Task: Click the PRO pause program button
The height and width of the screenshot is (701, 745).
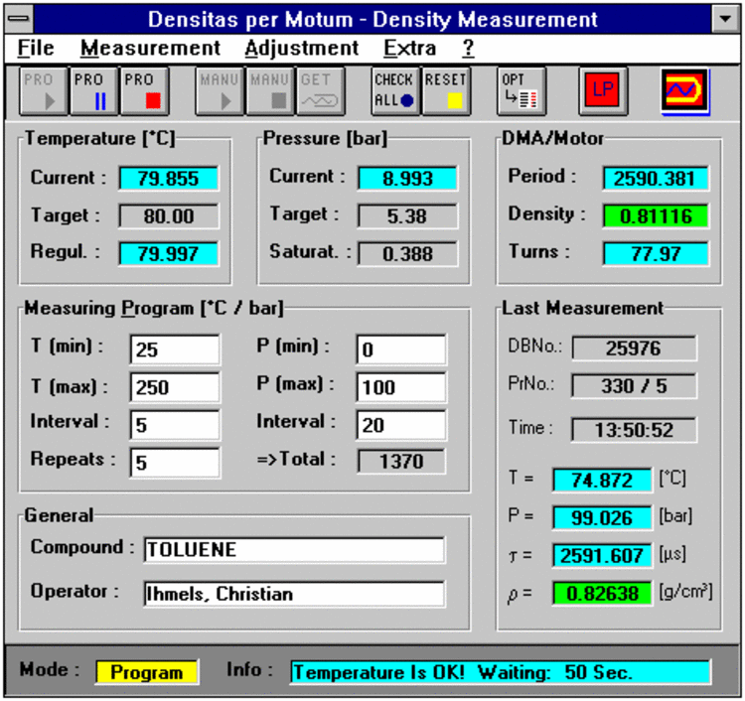Action: coord(91,90)
